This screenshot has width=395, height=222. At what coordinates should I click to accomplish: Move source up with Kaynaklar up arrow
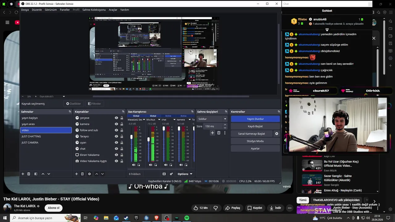[97, 174]
